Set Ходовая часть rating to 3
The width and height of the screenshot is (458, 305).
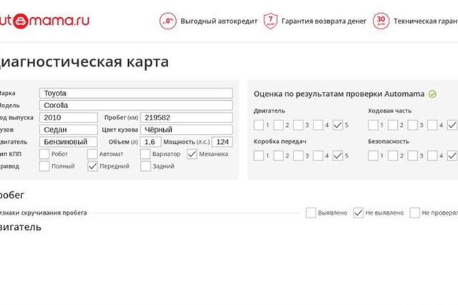(x=412, y=125)
